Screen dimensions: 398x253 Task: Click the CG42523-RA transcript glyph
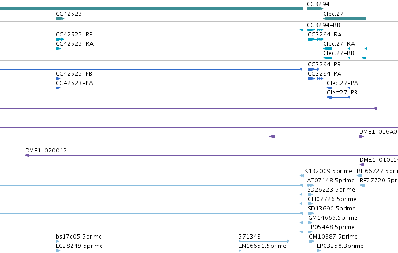click(x=58, y=49)
